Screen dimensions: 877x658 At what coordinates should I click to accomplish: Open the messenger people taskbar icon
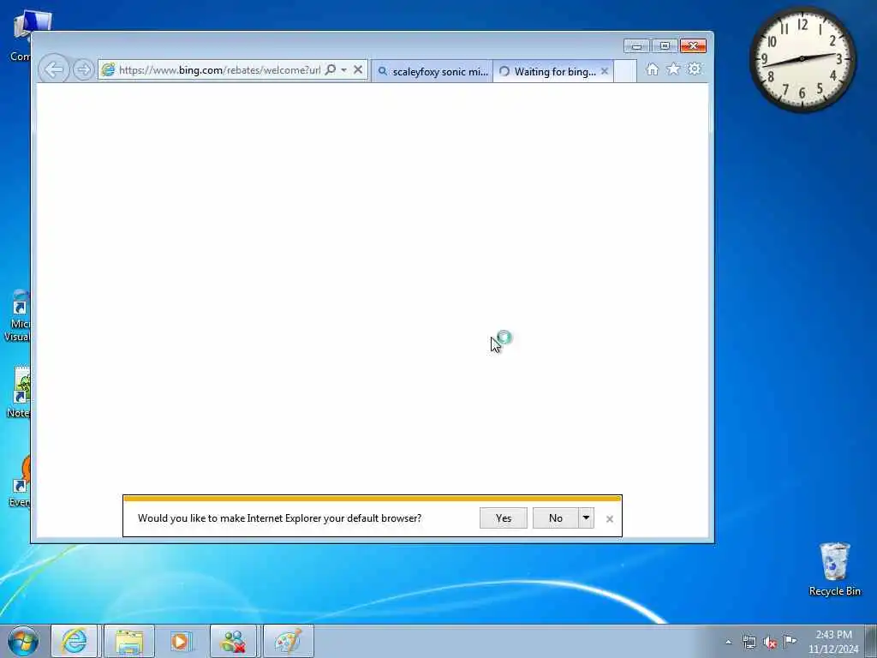click(x=233, y=641)
